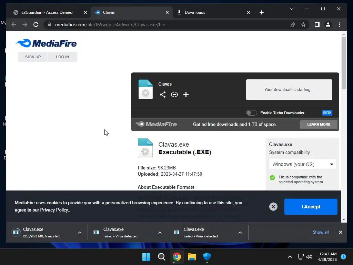The width and height of the screenshot is (353, 265).
Task: Click the page vertical scrollbar thumb
Action: [344, 63]
